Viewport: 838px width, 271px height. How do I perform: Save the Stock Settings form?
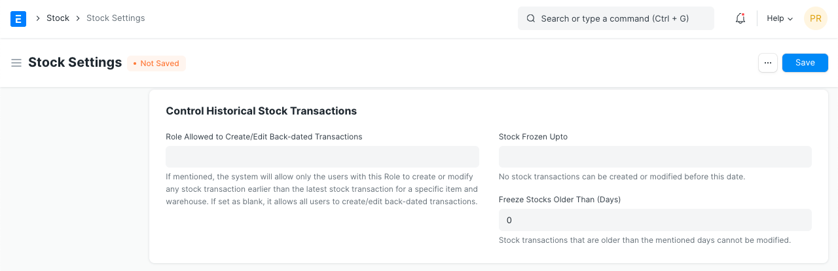point(805,63)
